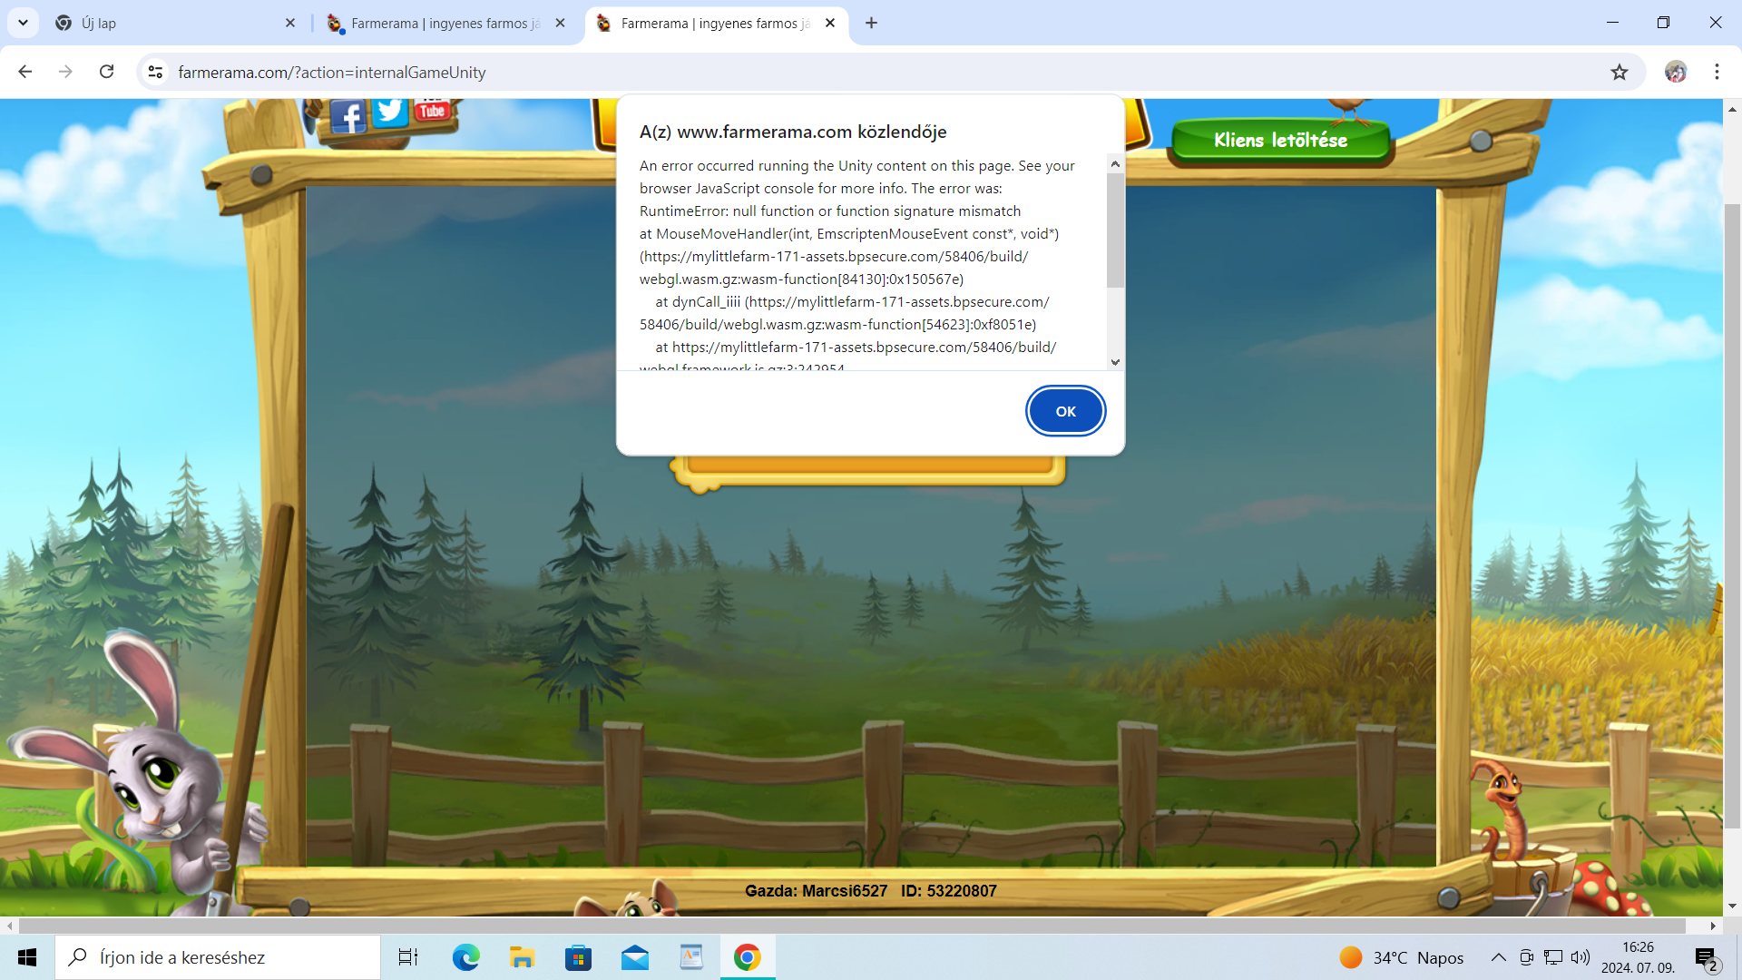The width and height of the screenshot is (1742, 980).
Task: Dismiss the error dialog with OK
Action: 1065,411
